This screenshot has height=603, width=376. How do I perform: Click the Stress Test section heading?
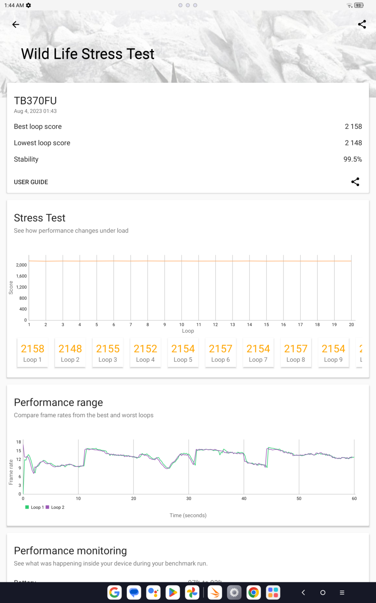[x=39, y=218]
